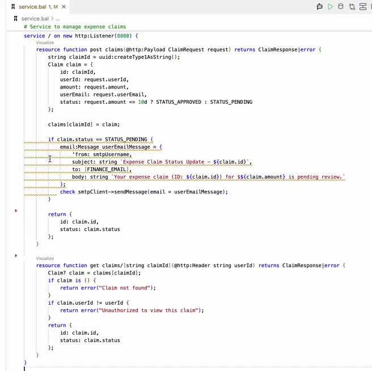The width and height of the screenshot is (372, 371).
Task: Click 'get claims/[string claimId]' resource path
Action: click(130, 265)
